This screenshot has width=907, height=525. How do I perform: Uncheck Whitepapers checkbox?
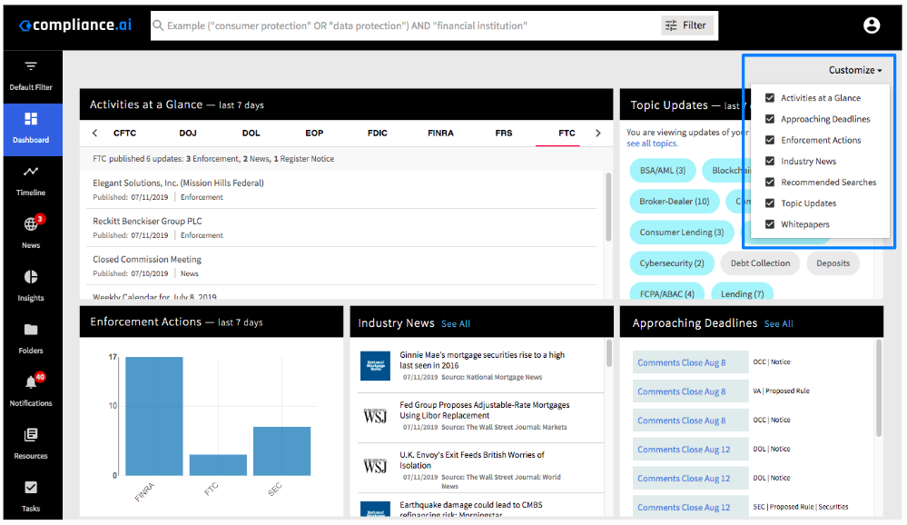(769, 224)
